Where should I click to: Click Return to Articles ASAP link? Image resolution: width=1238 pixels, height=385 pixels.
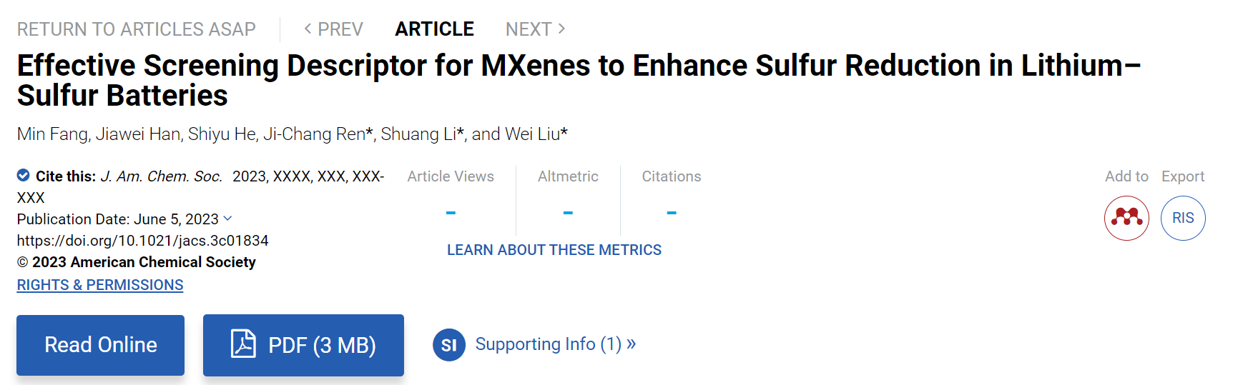[137, 29]
